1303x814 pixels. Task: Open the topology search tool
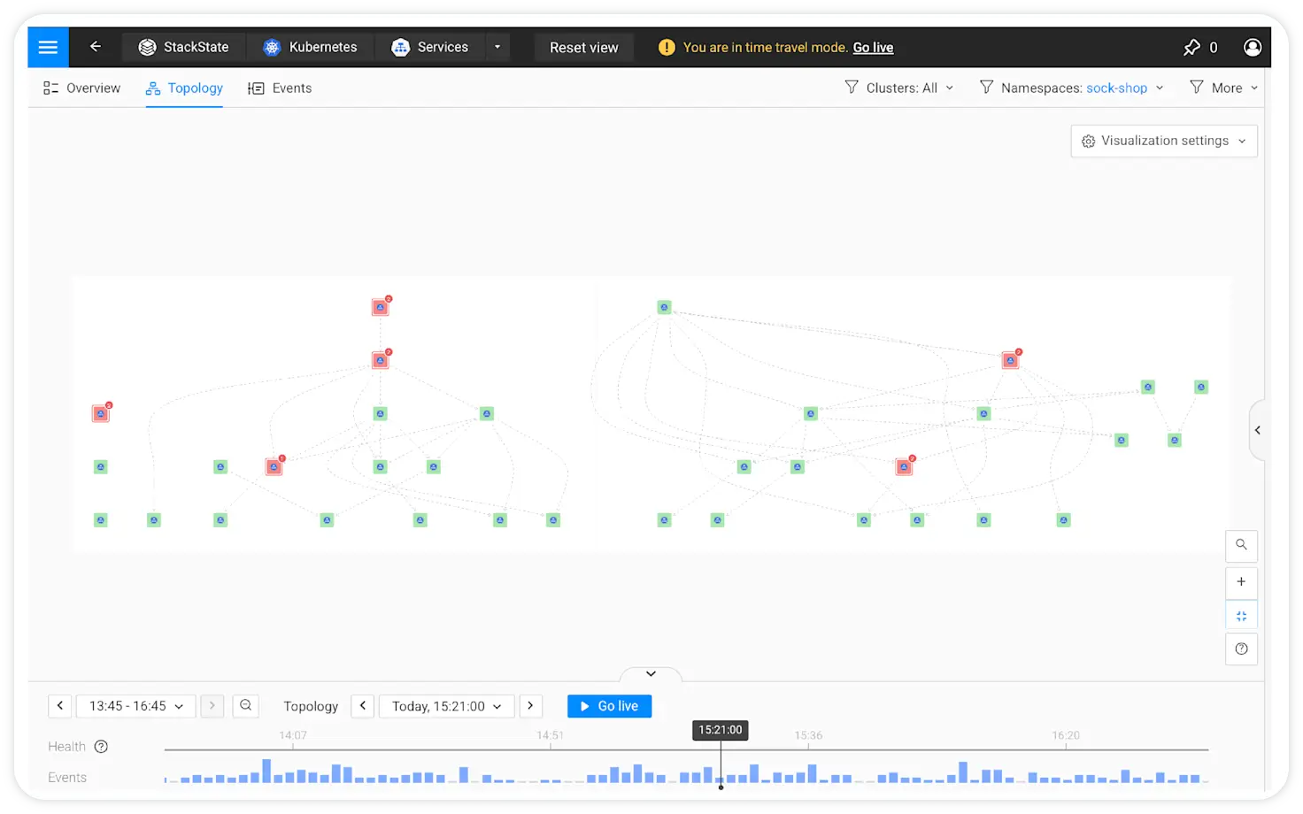point(1241,545)
